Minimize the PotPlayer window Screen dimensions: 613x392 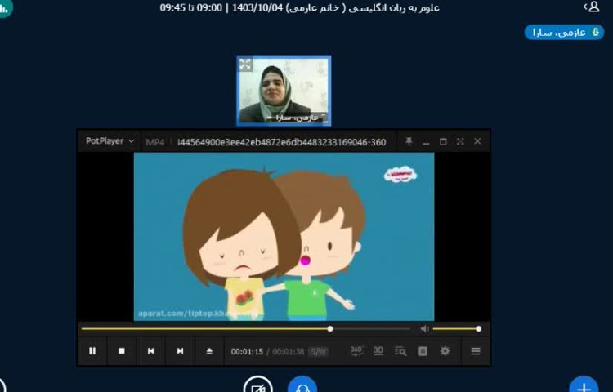tap(426, 142)
